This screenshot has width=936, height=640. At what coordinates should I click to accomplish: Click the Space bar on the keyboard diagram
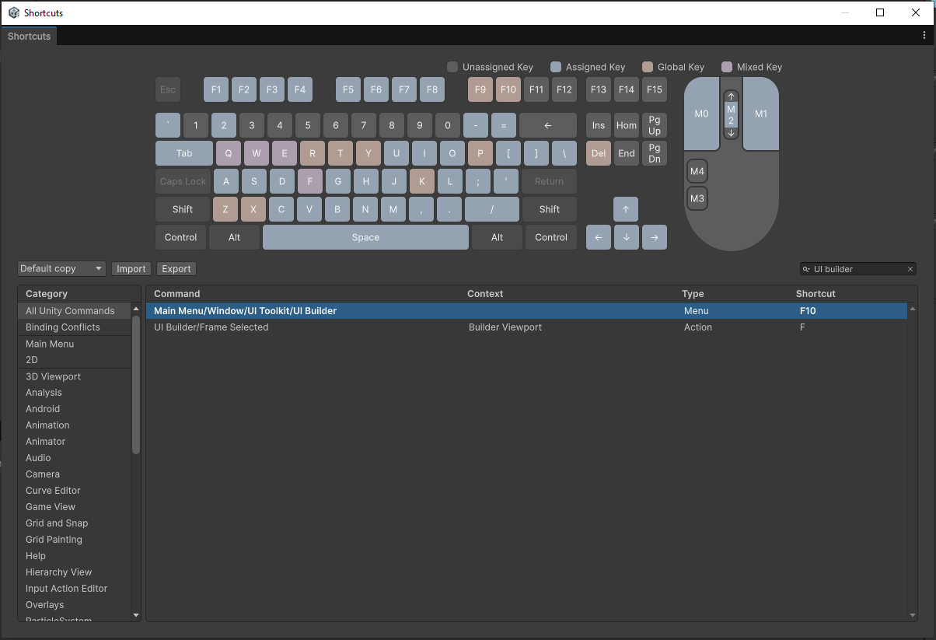pyautogui.click(x=365, y=237)
